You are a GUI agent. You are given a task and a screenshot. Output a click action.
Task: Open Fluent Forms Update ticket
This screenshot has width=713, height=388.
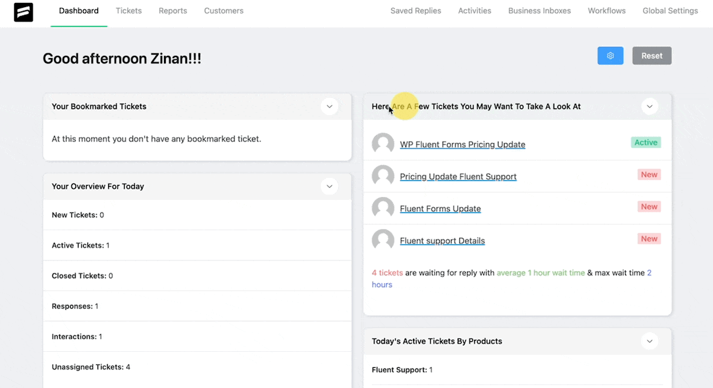point(440,209)
